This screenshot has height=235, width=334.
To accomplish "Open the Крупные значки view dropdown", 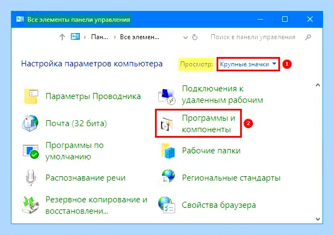I will [x=248, y=64].
